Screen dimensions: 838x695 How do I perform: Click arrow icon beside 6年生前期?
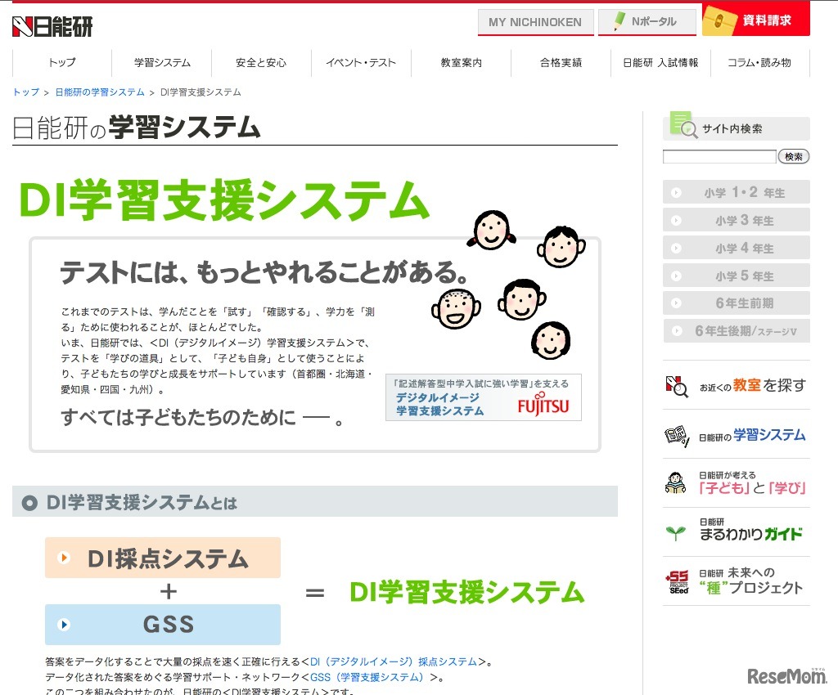pyautogui.click(x=676, y=303)
